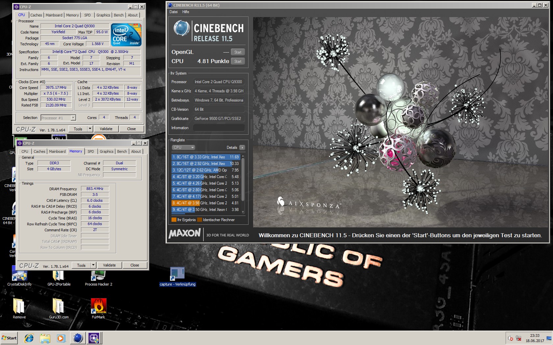Click the Core Speed value 3975.17 MHz
The width and height of the screenshot is (553, 345).
(56, 87)
